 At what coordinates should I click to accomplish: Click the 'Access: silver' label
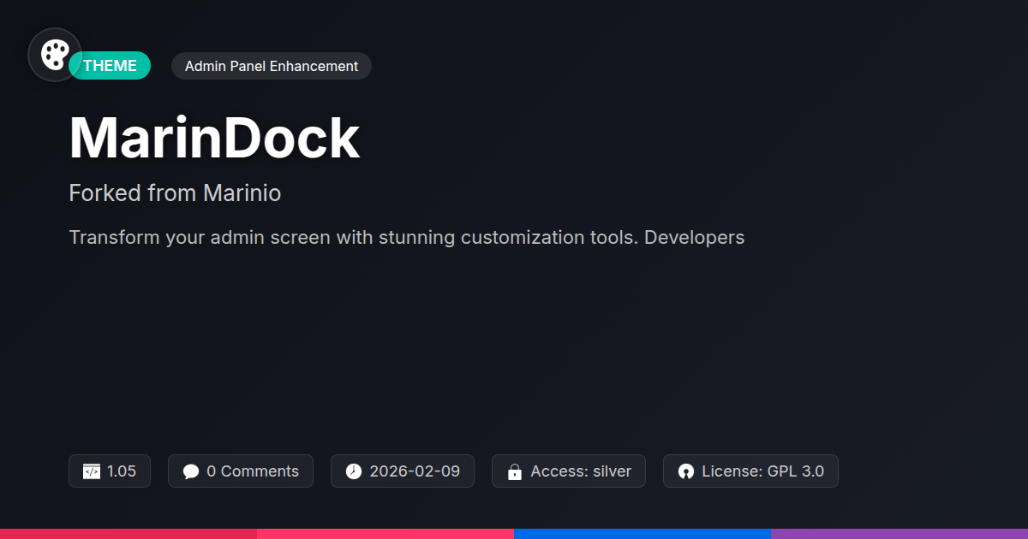click(x=581, y=471)
